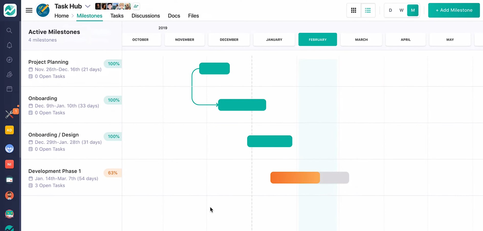Screen dimensions: 483x231
Task: Click Development Phase 1 gray remaining bar
Action: click(x=334, y=177)
